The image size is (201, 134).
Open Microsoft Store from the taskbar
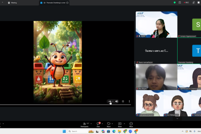[x=109, y=131]
